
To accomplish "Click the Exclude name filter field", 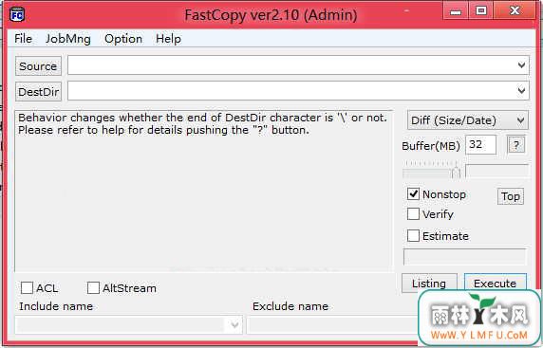I will coord(332,325).
